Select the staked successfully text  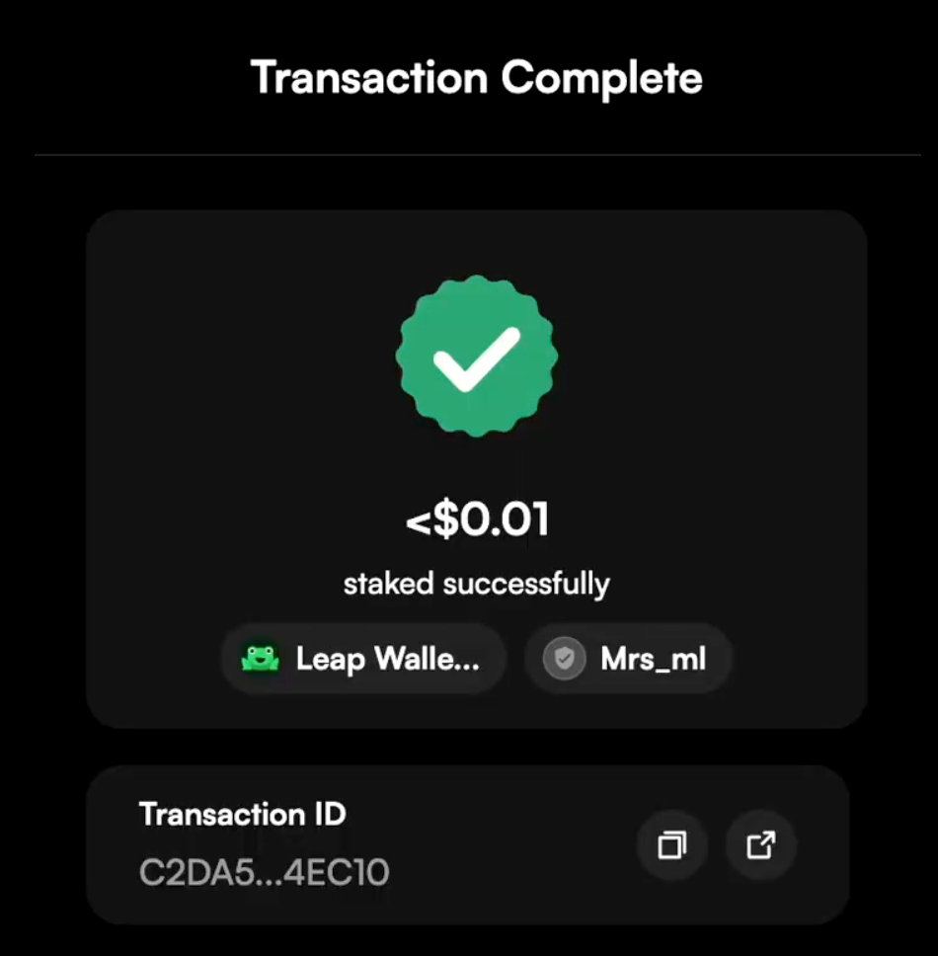pos(477,583)
